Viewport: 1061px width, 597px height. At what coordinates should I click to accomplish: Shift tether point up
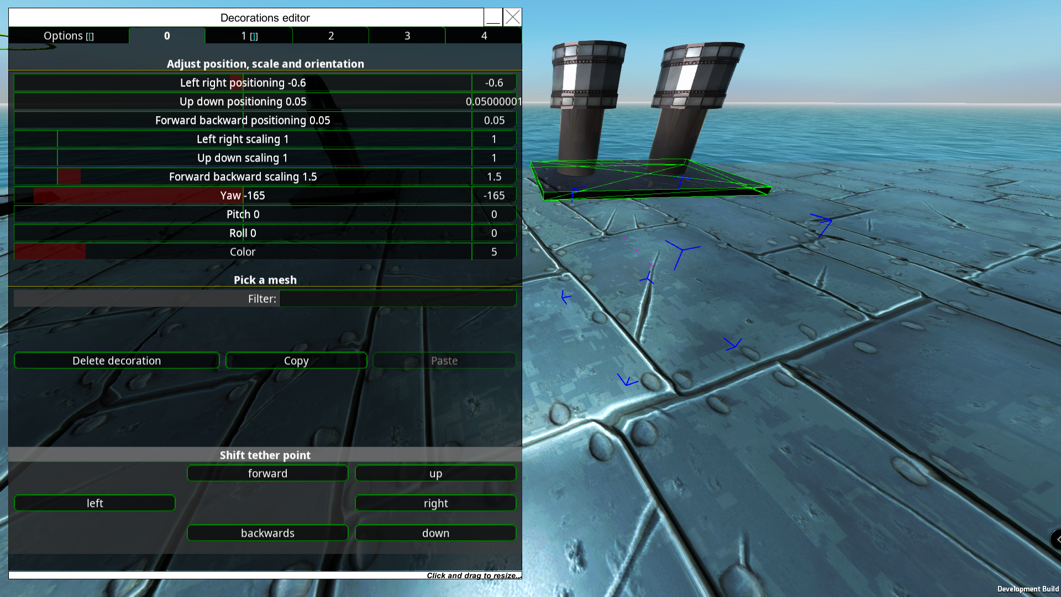(x=435, y=473)
